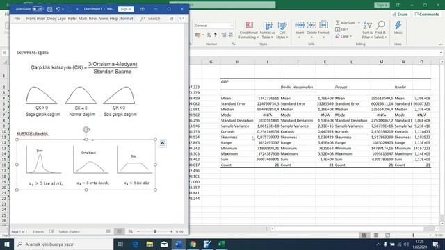This screenshot has height=250, width=445.
Task: Click the Undo icon in Word
Action: pyautogui.click(x=58, y=9)
